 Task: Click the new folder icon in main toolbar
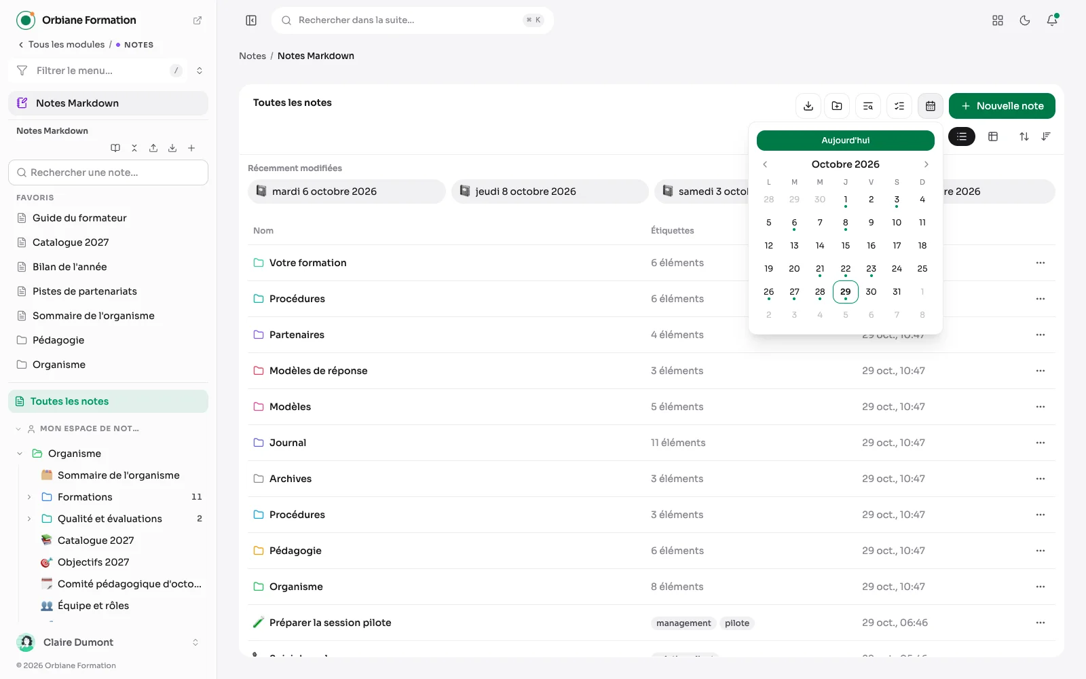(x=837, y=106)
